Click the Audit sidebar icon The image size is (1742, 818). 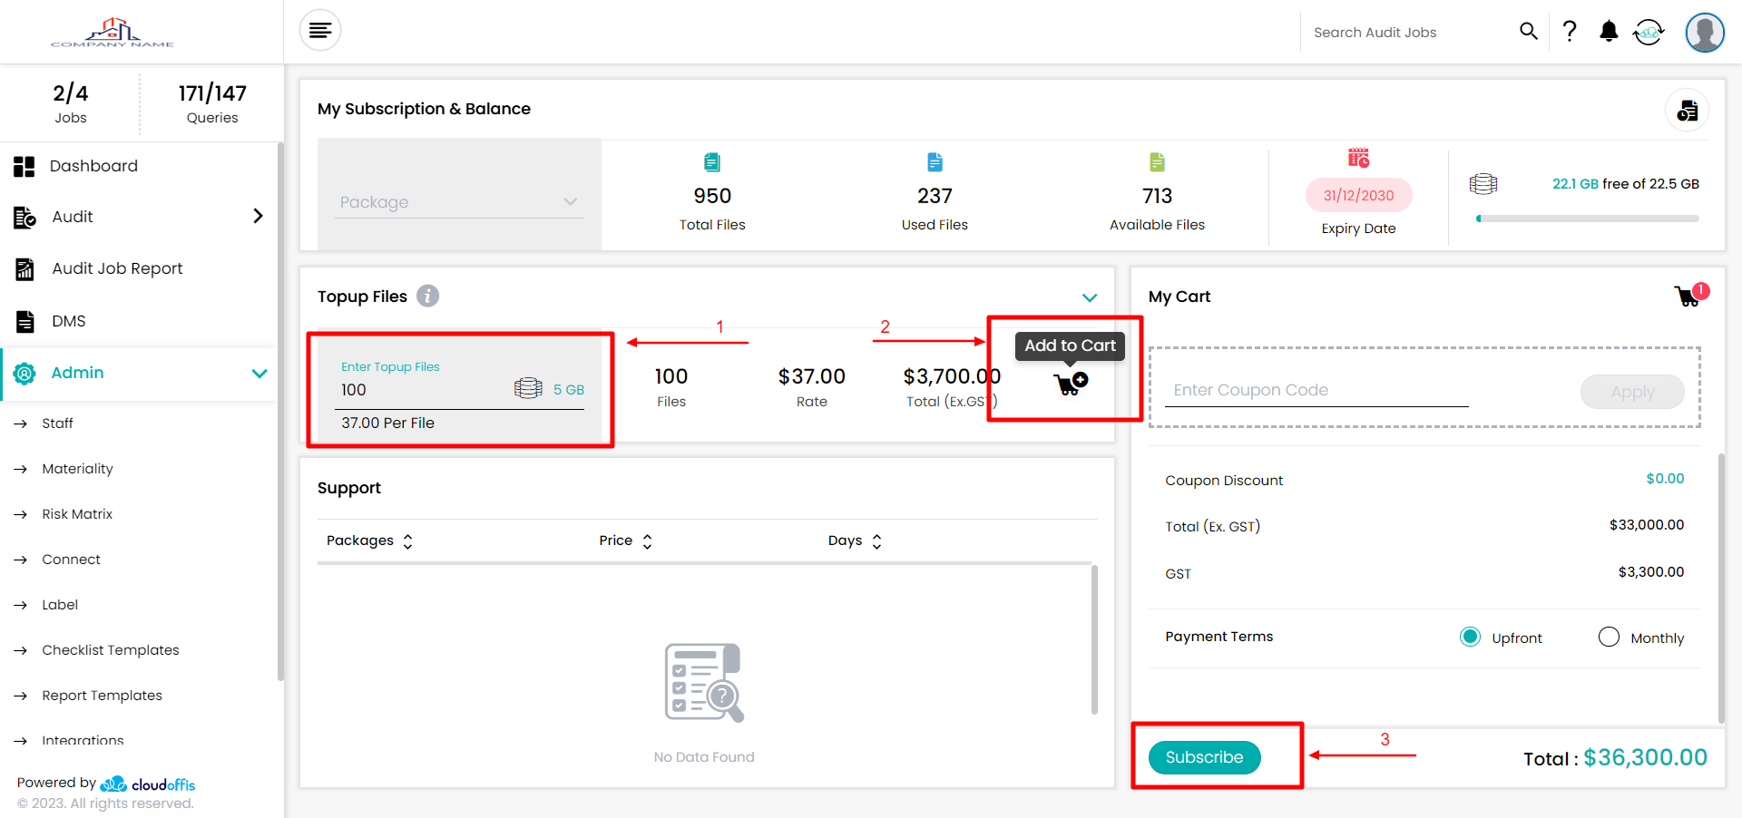point(24,217)
